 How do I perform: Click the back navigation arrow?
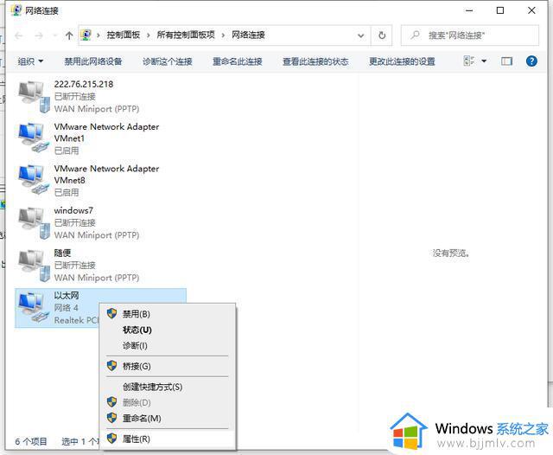pyautogui.click(x=19, y=35)
